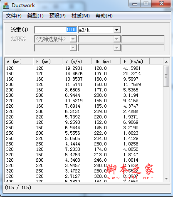Click the value field in the second filter row
This screenshot has height=197, width=173.
click(x=143, y=48)
